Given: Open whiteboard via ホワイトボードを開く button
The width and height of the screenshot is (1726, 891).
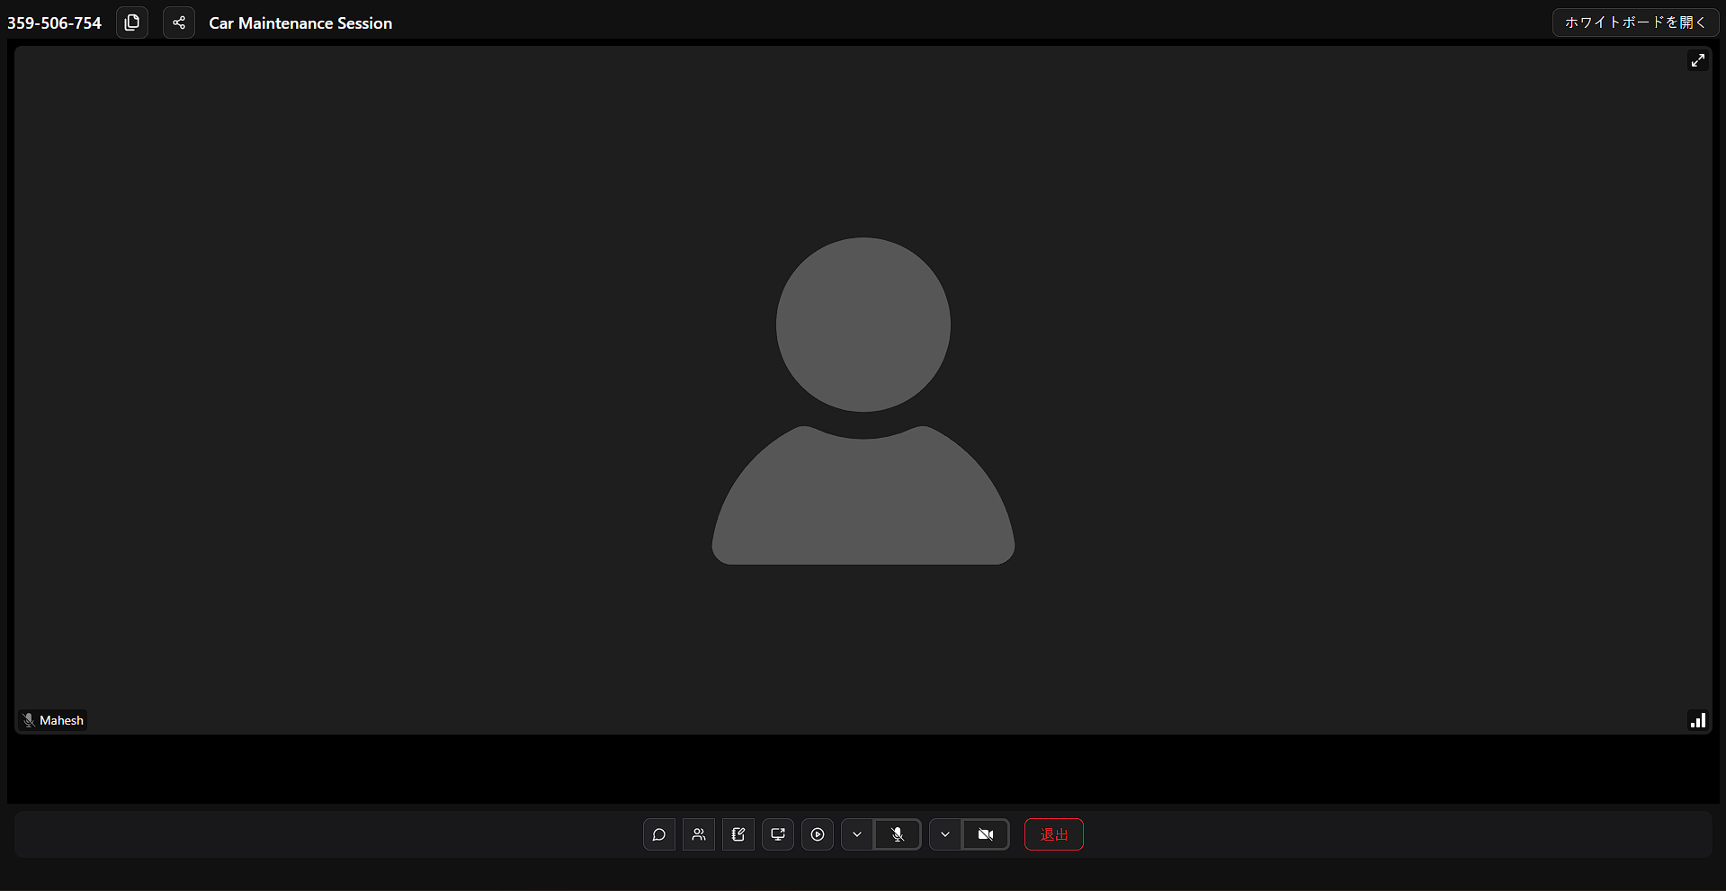Looking at the screenshot, I should pyautogui.click(x=1634, y=22).
